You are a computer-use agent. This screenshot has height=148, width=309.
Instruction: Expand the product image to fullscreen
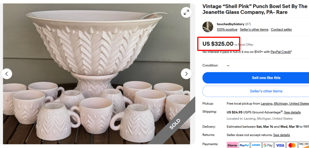186,12
